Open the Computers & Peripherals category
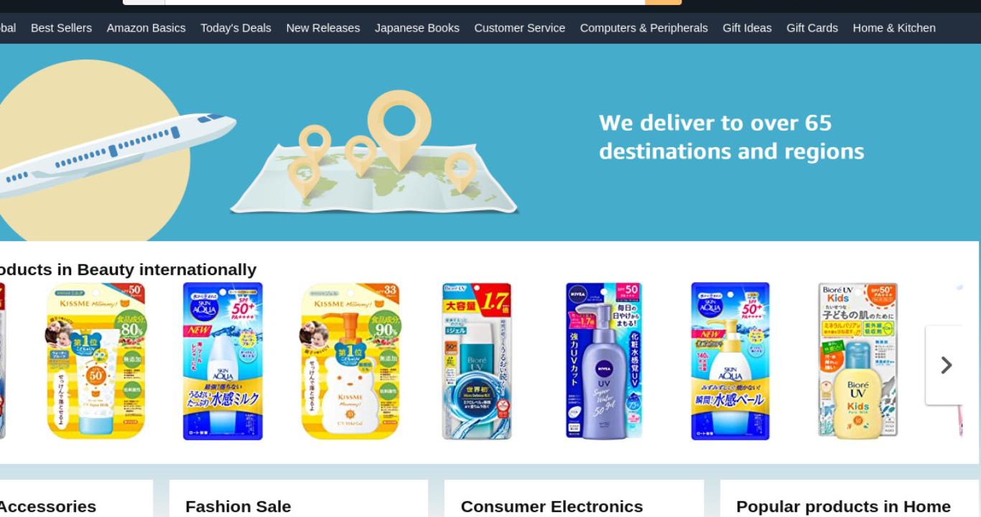This screenshot has height=517, width=981. tap(643, 28)
